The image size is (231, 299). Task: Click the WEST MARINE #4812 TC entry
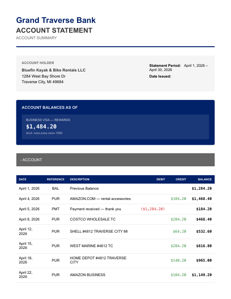click(x=91, y=246)
